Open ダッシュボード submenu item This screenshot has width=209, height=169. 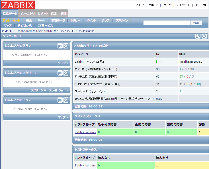point(11,21)
